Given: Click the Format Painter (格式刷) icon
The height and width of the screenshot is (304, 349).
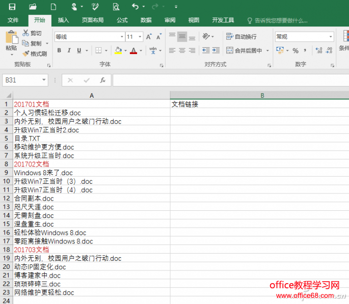Looking at the screenshot, I should click(x=26, y=53).
